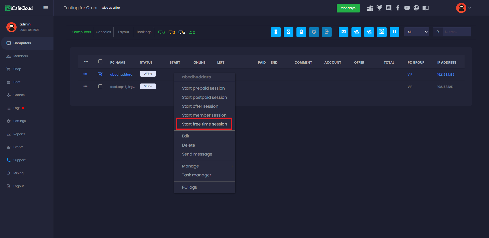Check the desktop-6j3rg row checkbox

click(x=100, y=86)
